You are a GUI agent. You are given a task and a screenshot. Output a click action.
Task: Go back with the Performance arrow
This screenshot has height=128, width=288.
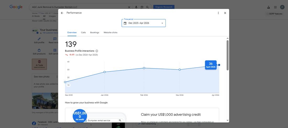pyautogui.click(x=62, y=13)
